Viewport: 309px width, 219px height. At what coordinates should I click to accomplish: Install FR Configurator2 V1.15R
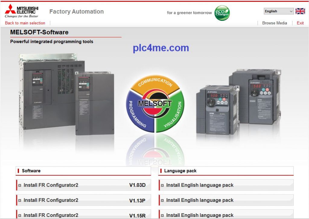click(84, 215)
